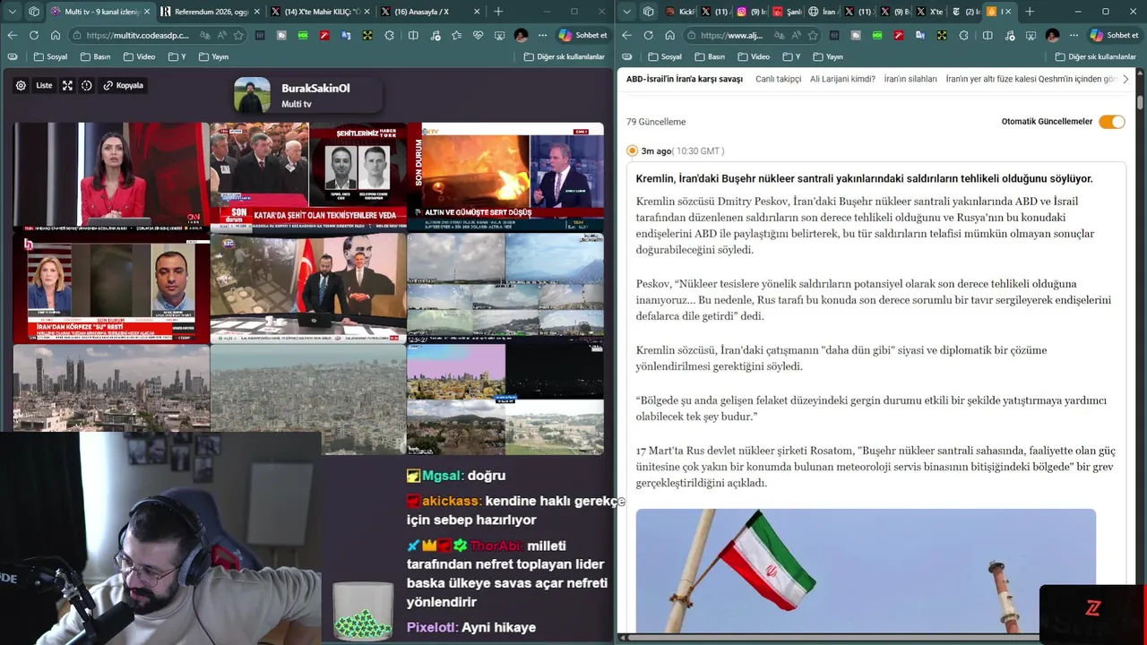Open new tab in right window
The width and height of the screenshot is (1147, 645).
click(1030, 12)
